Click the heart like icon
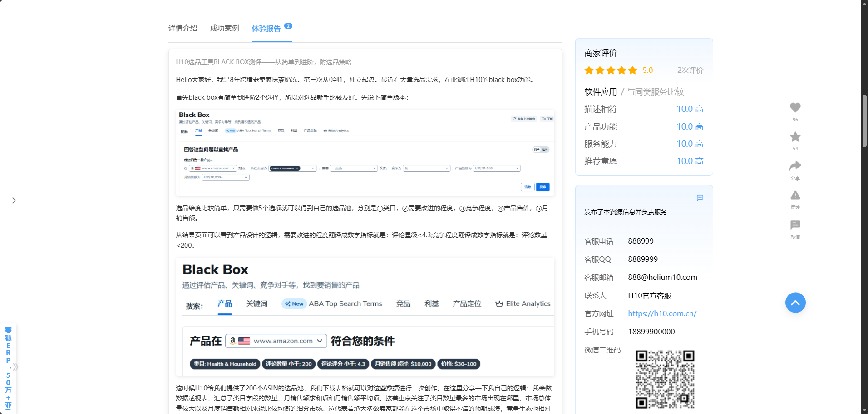The image size is (868, 414). [795, 108]
